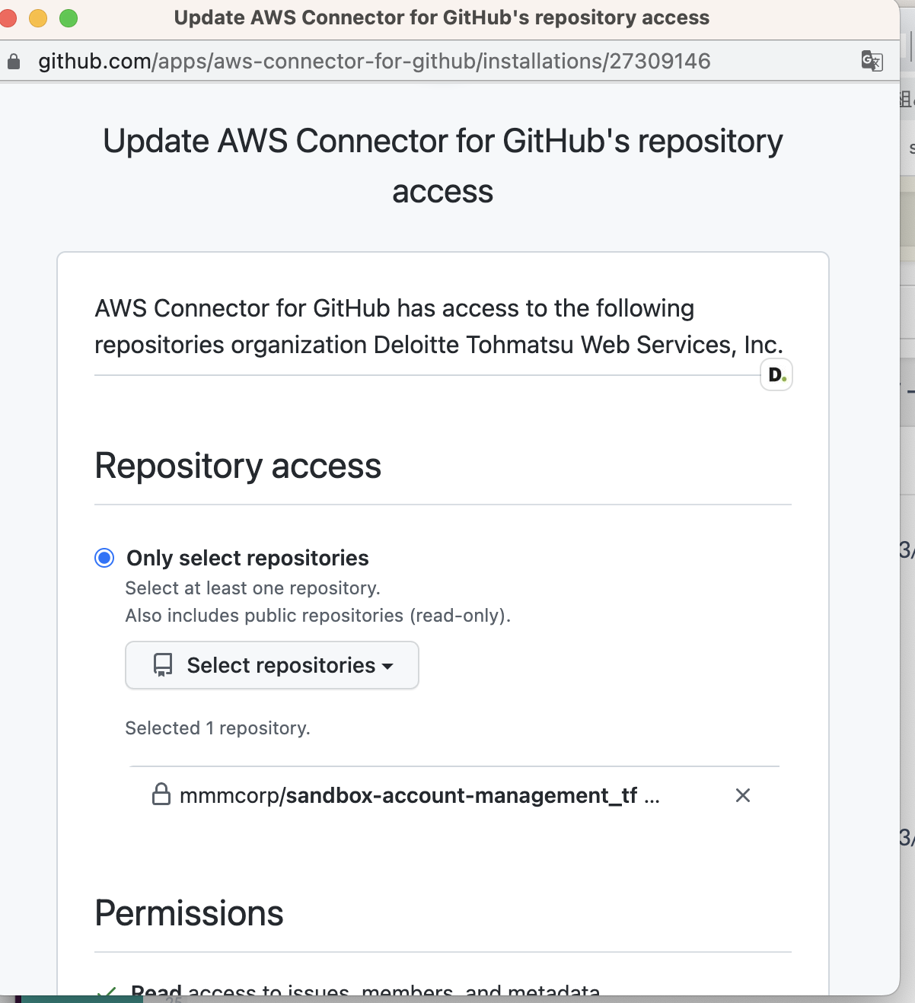This screenshot has width=915, height=1003.
Task: Click the yellow minimize window button
Action: (38, 18)
